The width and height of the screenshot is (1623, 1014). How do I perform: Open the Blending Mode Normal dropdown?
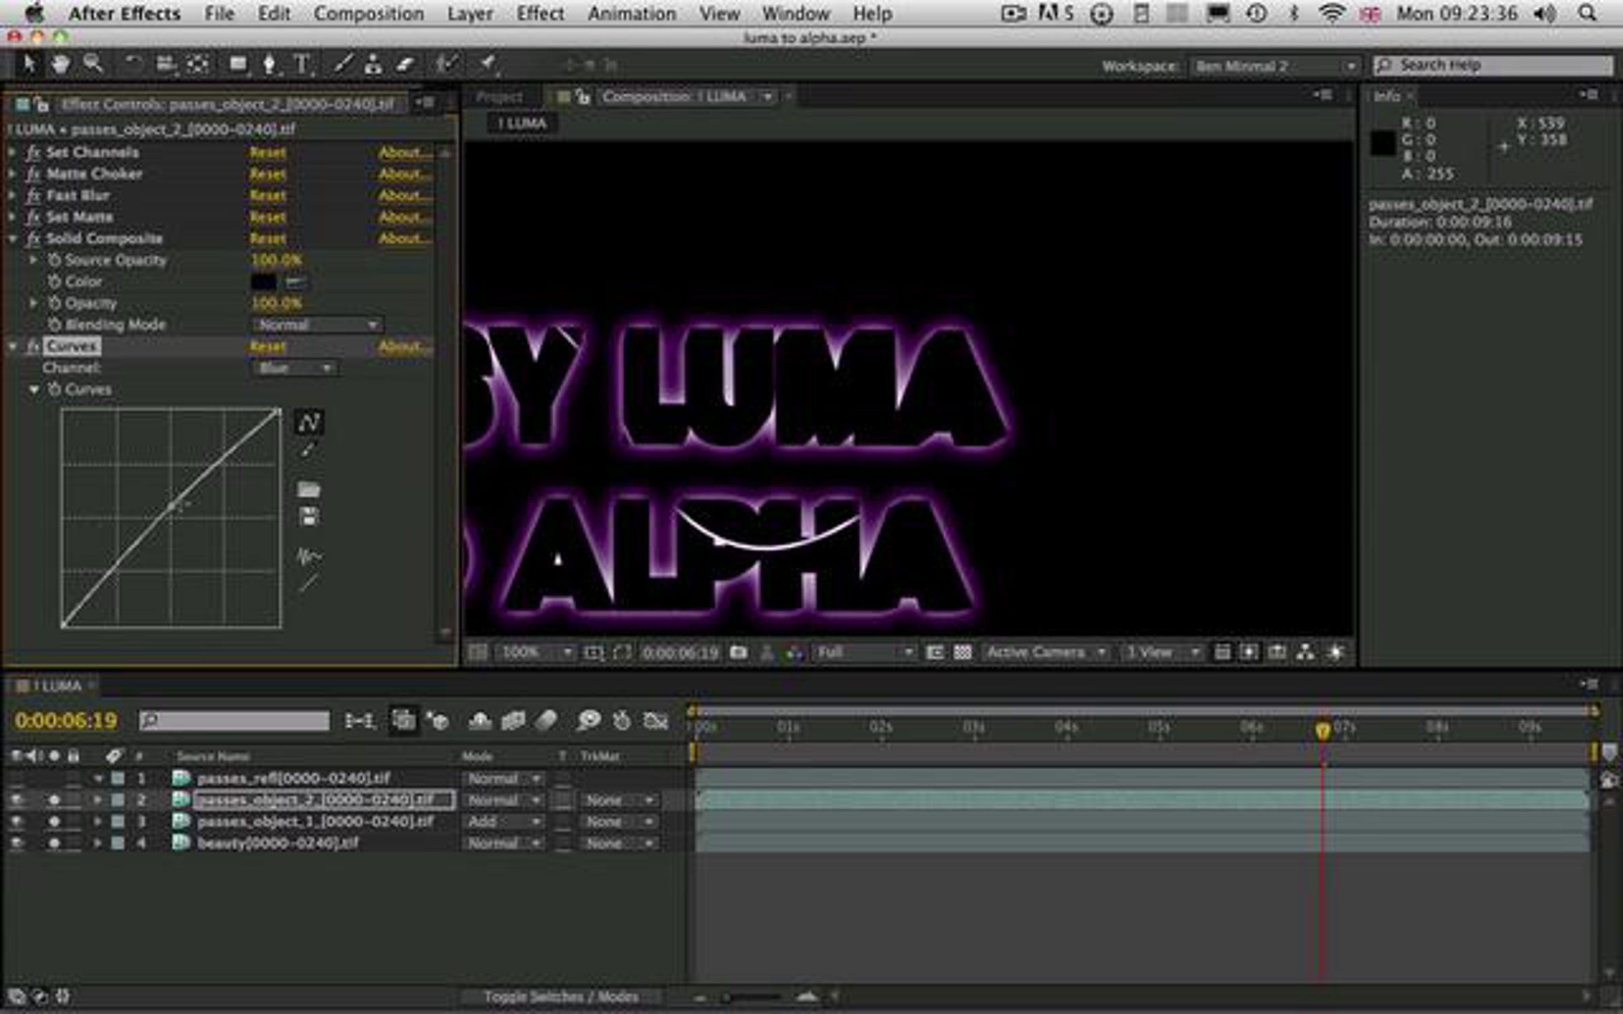(x=317, y=325)
